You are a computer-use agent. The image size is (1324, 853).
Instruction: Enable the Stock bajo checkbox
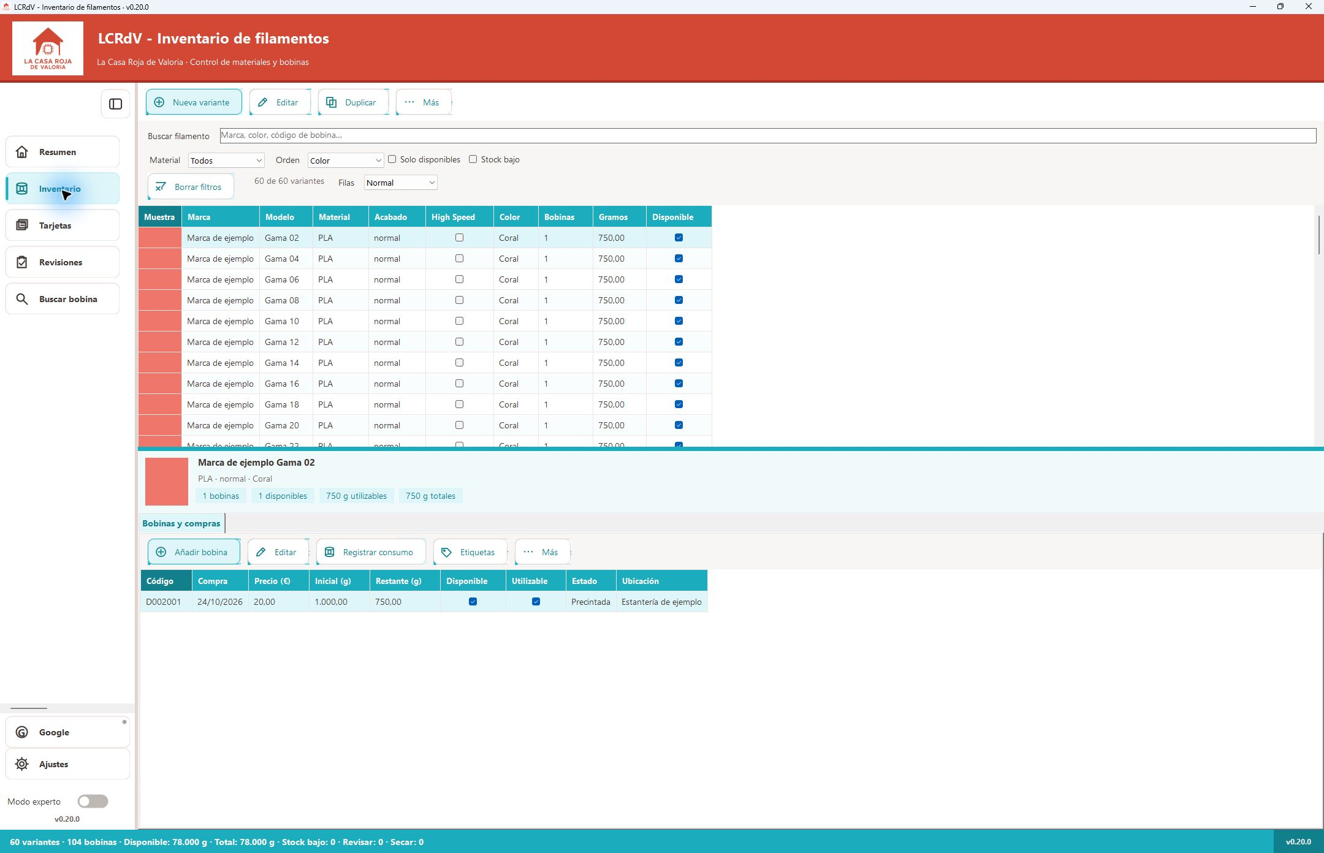coord(473,159)
